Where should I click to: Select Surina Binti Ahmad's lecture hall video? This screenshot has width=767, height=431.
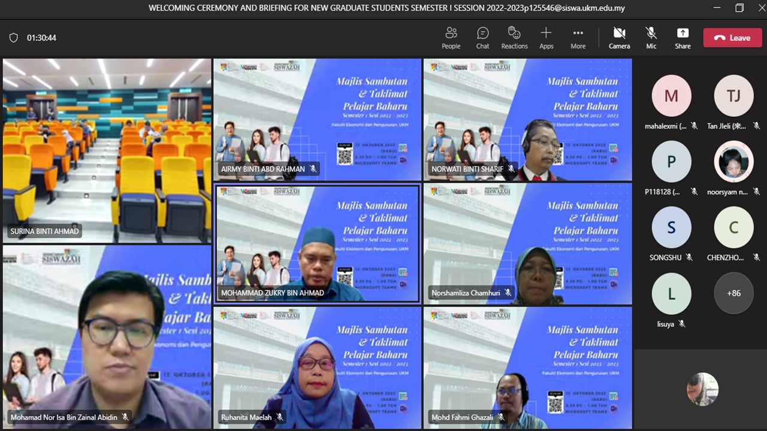[107, 150]
